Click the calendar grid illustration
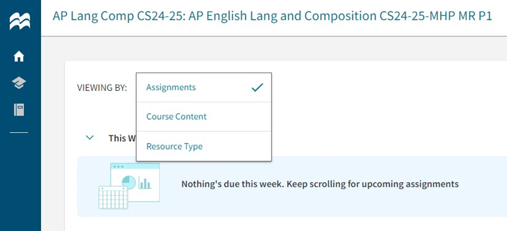Image resolution: width=507 pixels, height=231 pixels. (113, 197)
